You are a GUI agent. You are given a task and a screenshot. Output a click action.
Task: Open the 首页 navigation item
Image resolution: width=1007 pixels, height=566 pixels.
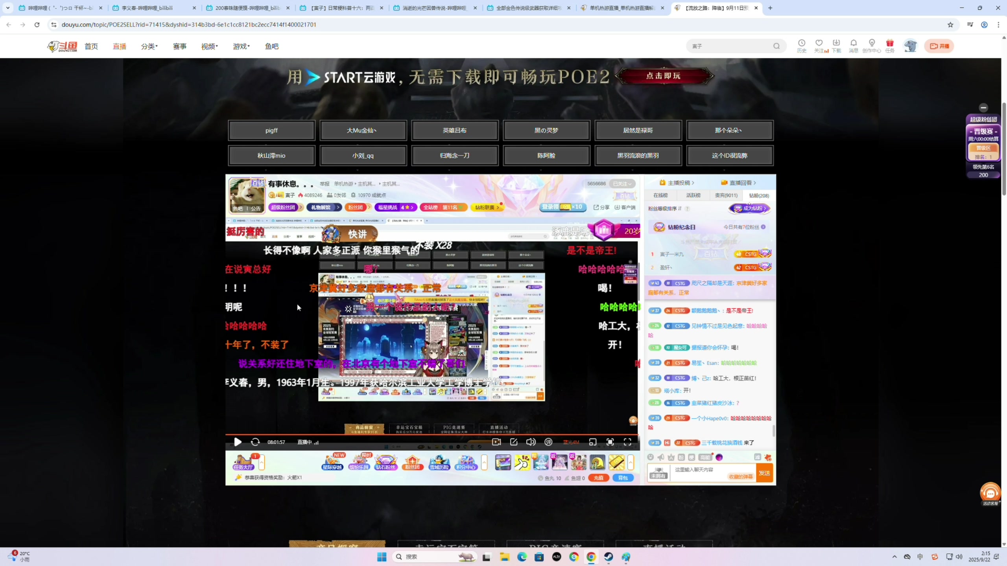click(x=91, y=46)
